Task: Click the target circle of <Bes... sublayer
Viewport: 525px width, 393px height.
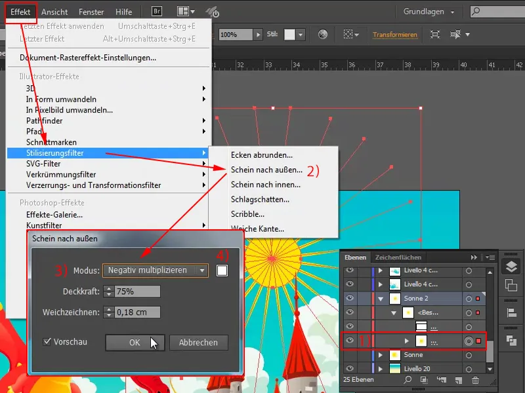Action: point(469,313)
